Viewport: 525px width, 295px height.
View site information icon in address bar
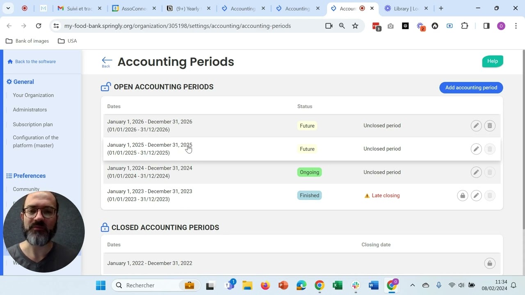click(x=56, y=26)
